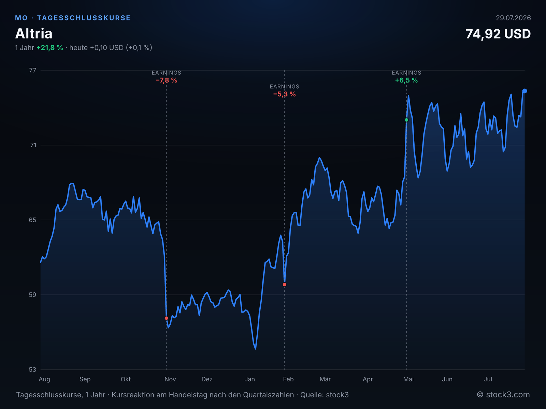This screenshot has width=546, height=409.
Task: Select the "Dez" month label
Action: point(207,379)
